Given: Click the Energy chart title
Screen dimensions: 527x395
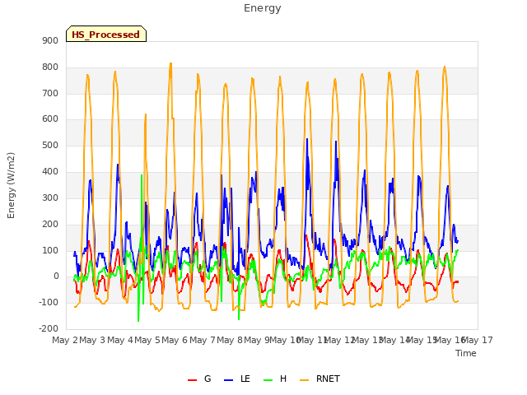Looking at the screenshot, I should [x=262, y=8].
